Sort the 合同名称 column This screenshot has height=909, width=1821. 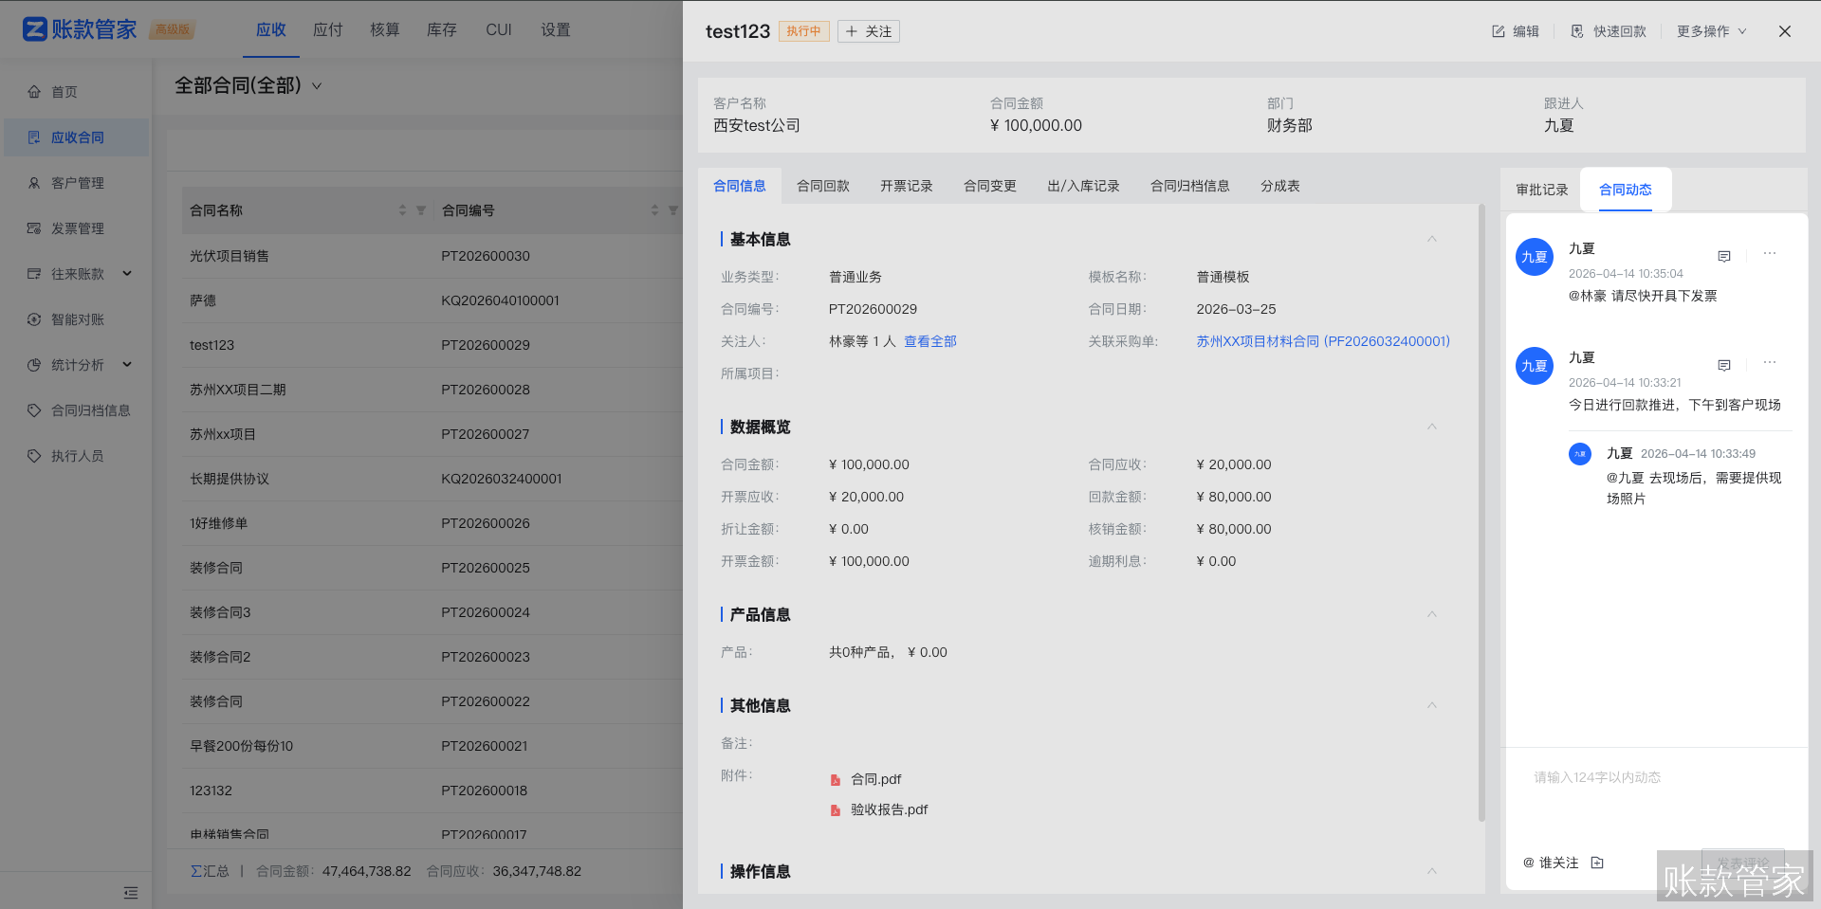point(402,210)
